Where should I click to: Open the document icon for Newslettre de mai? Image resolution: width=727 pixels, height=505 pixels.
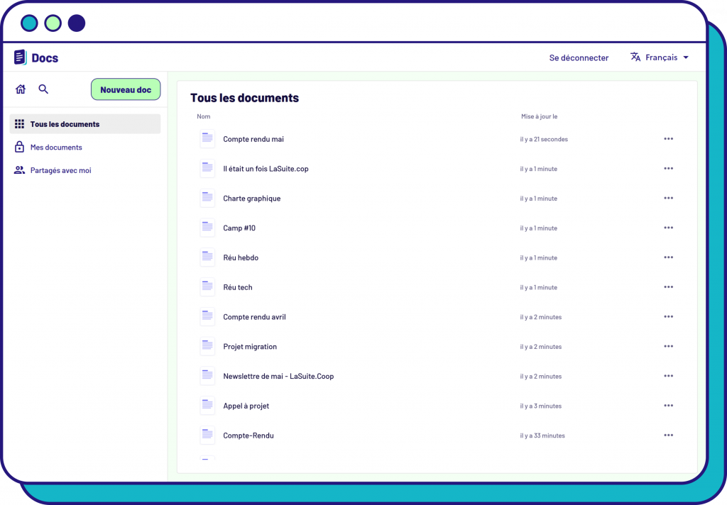pyautogui.click(x=207, y=376)
